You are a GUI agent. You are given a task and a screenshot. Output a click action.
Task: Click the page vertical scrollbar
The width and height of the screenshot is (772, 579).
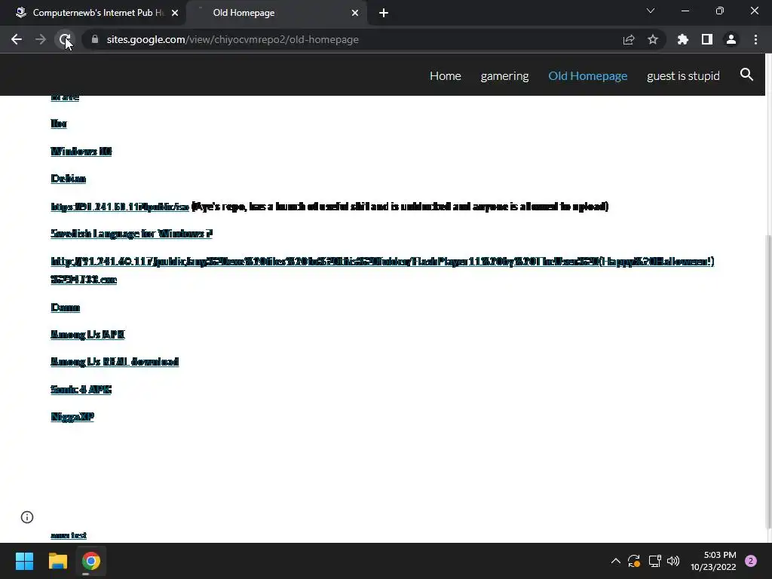768,381
